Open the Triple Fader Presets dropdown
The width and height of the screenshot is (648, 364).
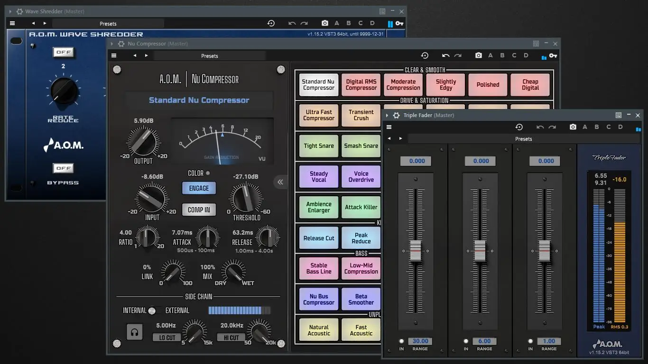tap(524, 139)
